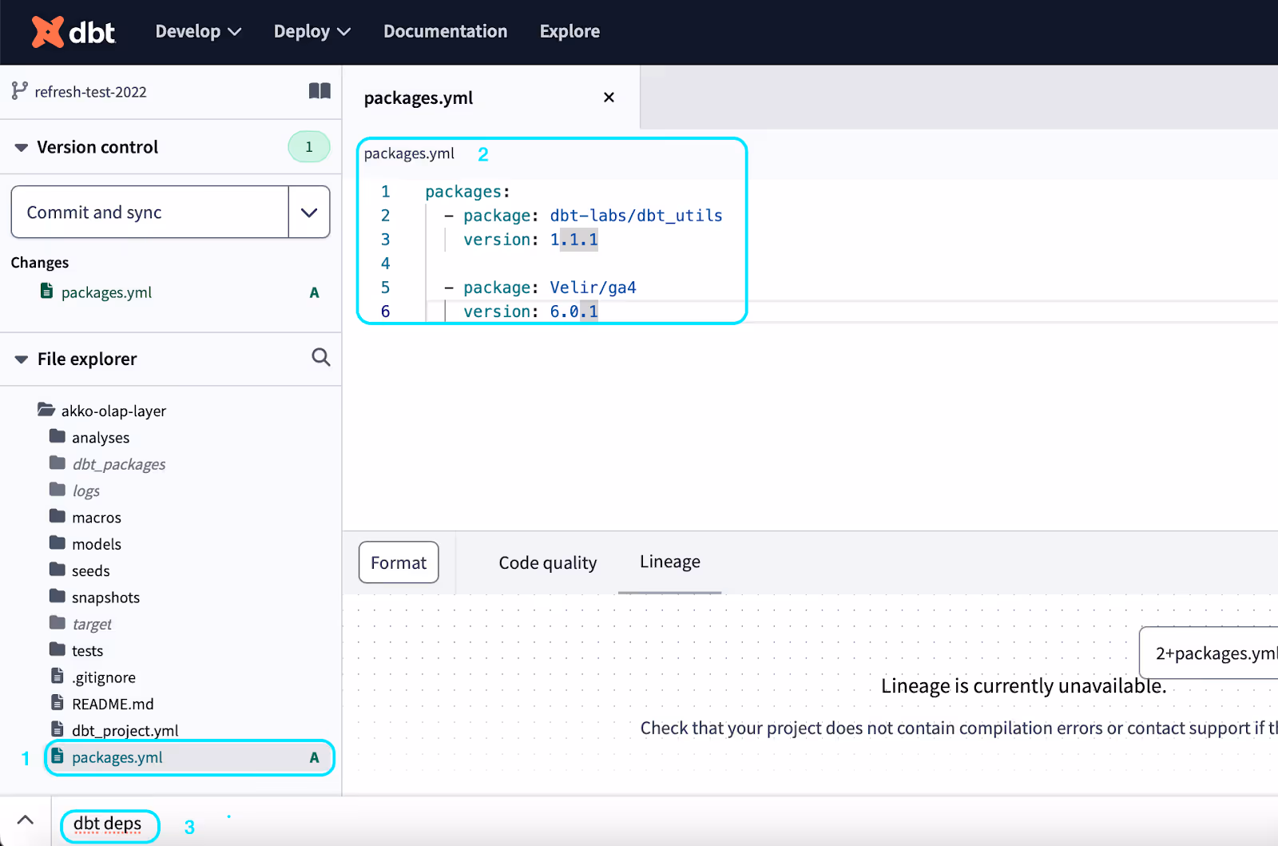Screen dimensions: 1278x846
Task: Open the seeds folder
Action: pyautogui.click(x=91, y=571)
